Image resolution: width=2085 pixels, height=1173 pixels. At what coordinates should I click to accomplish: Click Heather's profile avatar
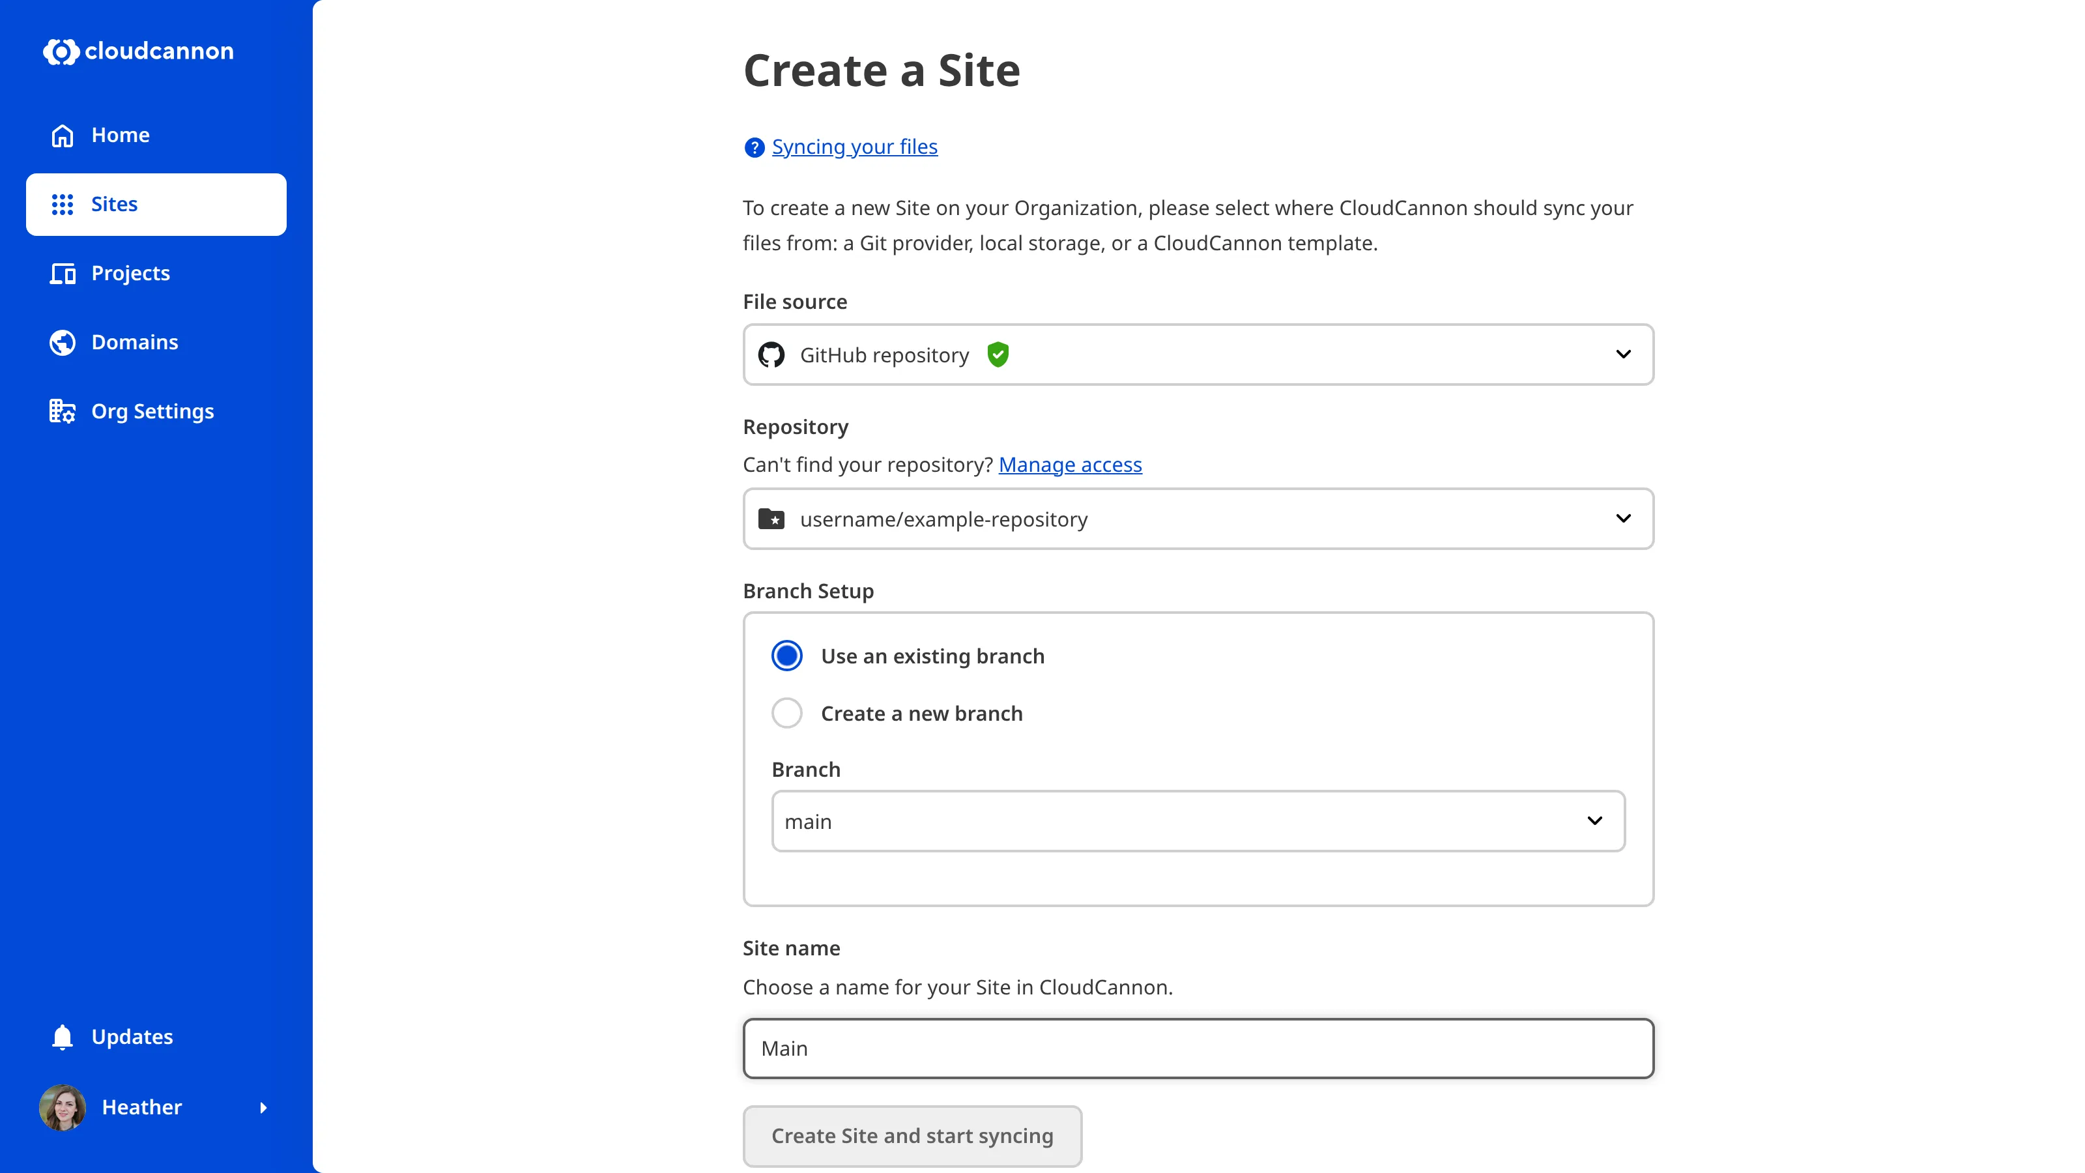click(63, 1107)
